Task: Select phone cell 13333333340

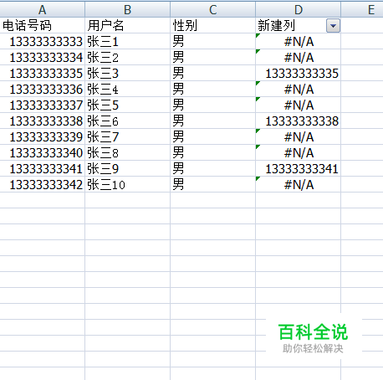Action: (x=43, y=153)
